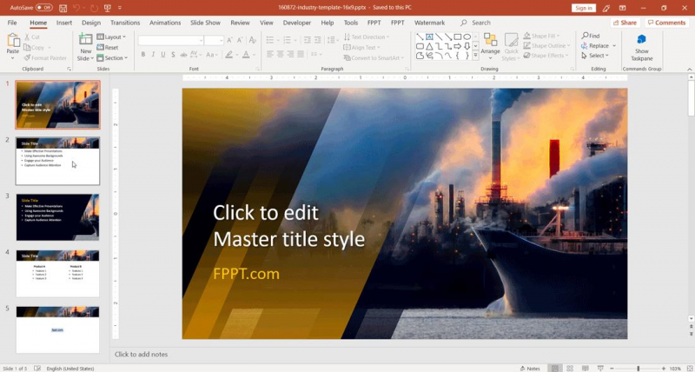Click the Increase Indent icon
Image resolution: width=695 pixels, height=372 pixels.
pos(317,40)
